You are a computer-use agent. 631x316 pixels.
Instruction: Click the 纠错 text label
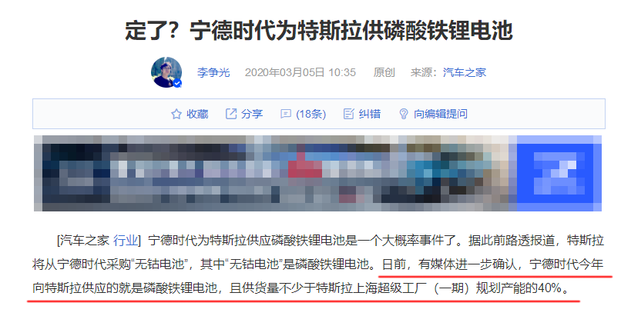tap(370, 114)
